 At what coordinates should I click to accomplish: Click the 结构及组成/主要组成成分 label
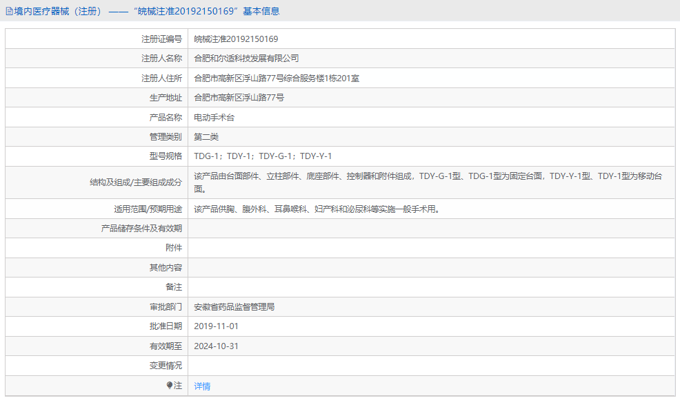coord(136,182)
